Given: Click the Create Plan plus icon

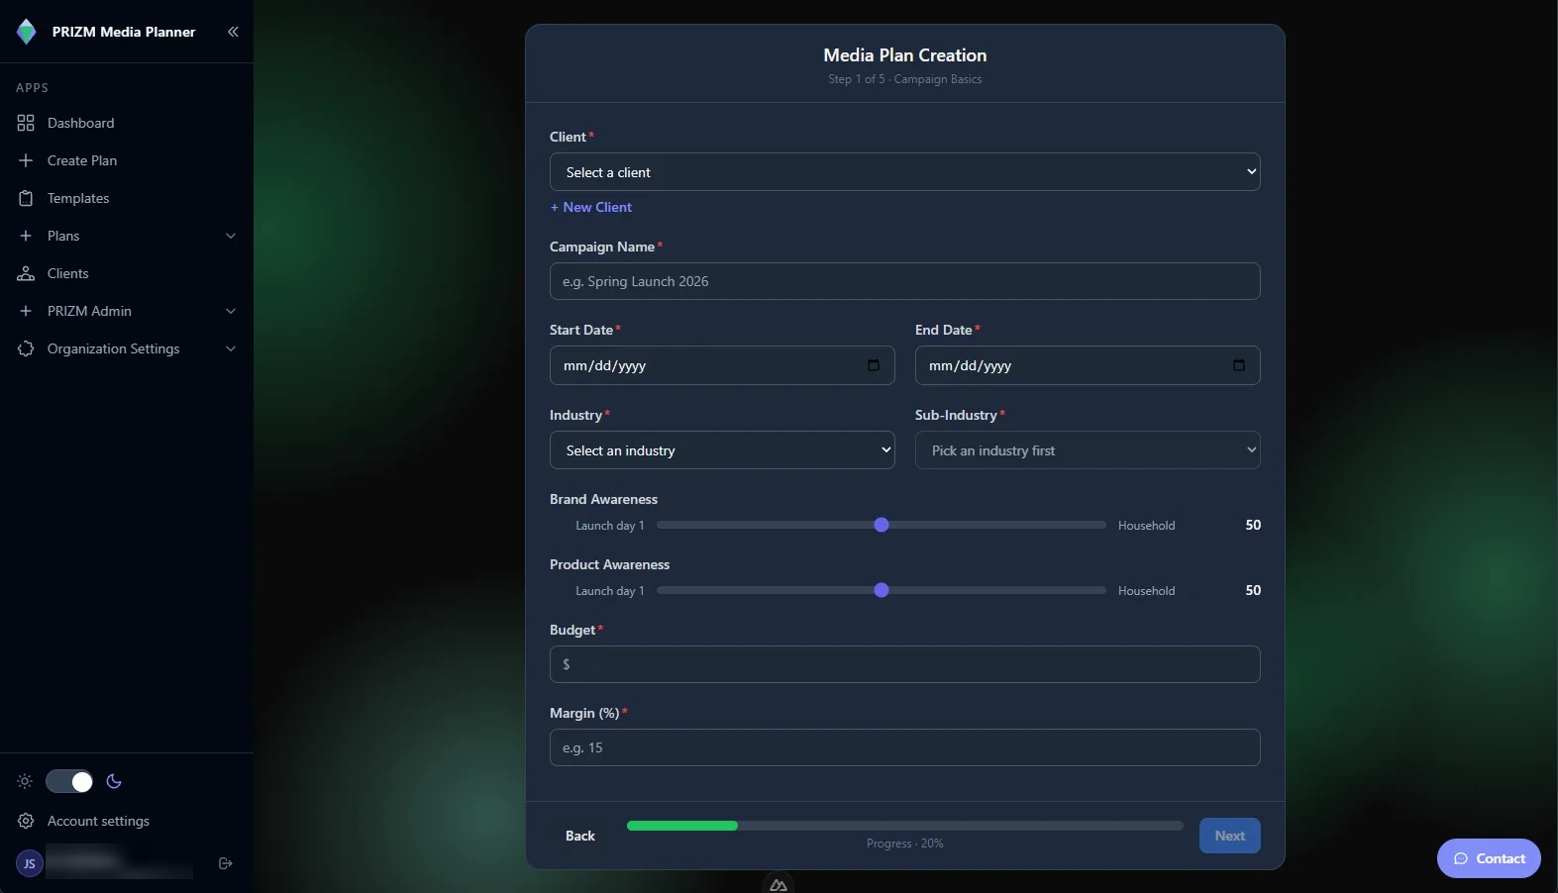Looking at the screenshot, I should click(26, 160).
